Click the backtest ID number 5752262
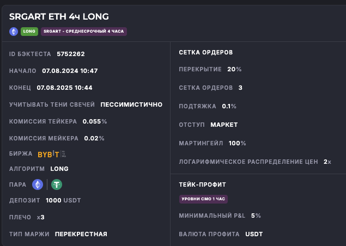346x246 pixels. tap(71, 54)
